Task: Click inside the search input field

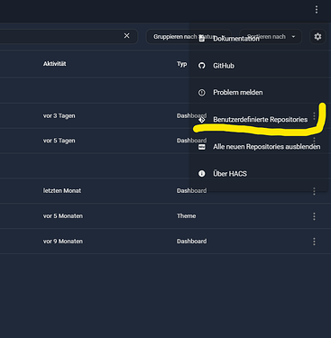Action: 60,37
